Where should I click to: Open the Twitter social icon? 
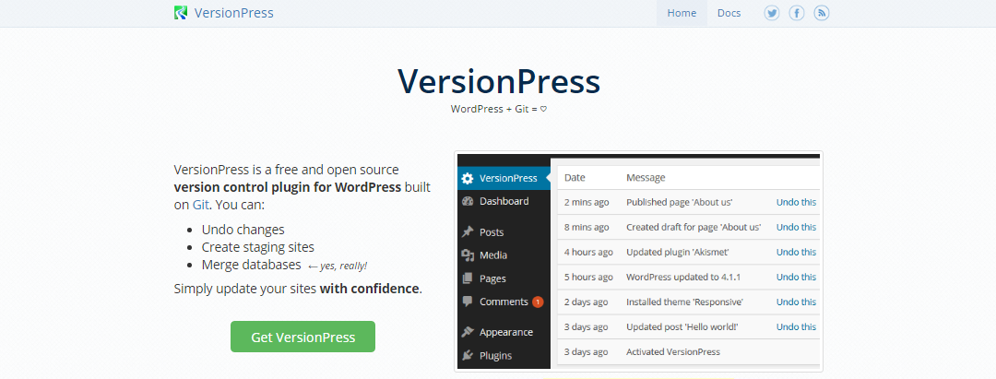coord(772,13)
